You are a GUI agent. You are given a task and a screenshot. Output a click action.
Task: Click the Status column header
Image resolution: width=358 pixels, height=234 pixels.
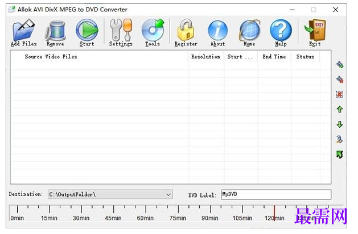click(305, 57)
